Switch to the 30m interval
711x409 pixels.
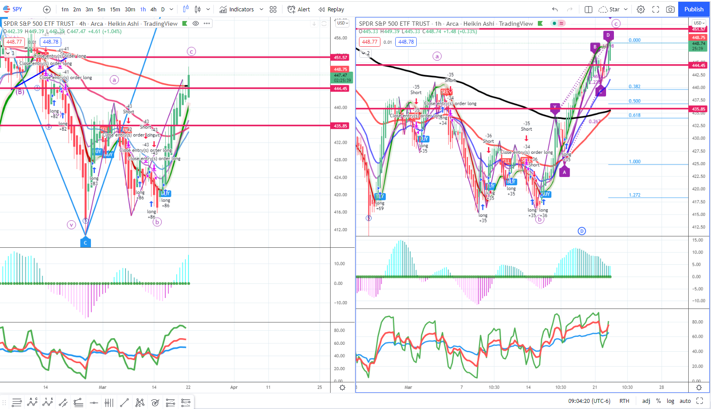point(130,9)
